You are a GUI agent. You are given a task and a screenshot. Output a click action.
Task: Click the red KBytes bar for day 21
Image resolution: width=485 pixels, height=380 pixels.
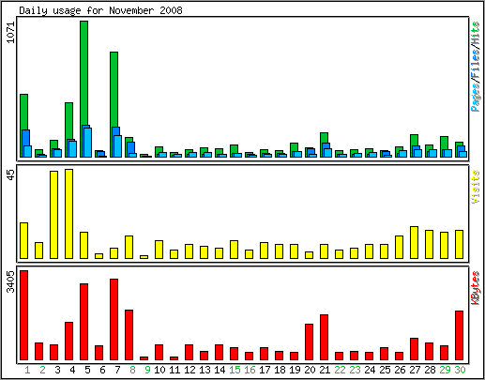(324, 337)
